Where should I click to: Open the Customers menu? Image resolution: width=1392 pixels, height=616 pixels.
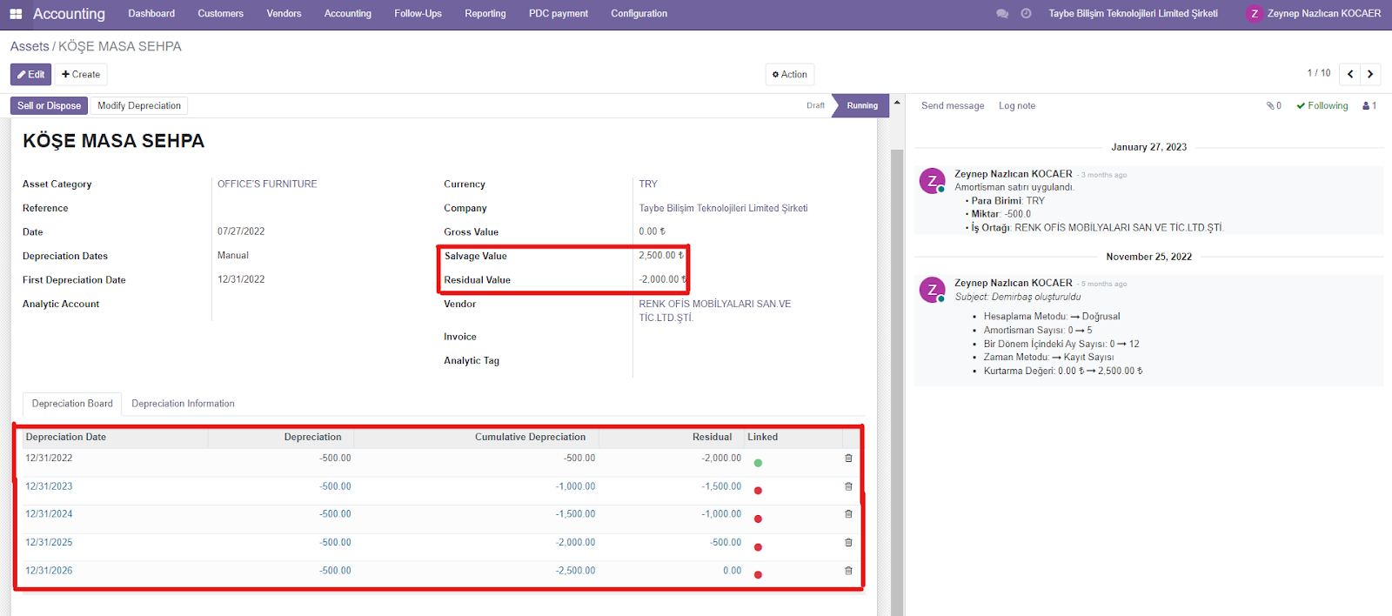click(220, 14)
